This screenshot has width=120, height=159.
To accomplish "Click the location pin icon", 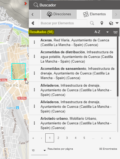I will (x=102, y=23).
